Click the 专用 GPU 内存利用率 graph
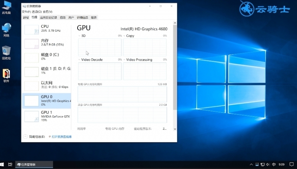The image size is (297, 169). [123, 94]
